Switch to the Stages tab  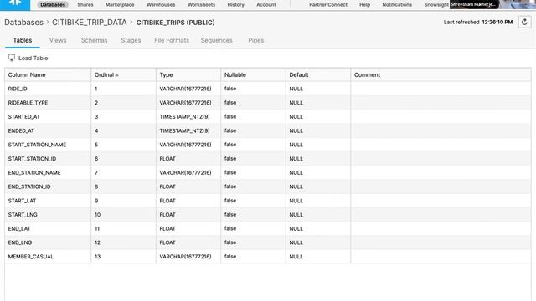131,40
